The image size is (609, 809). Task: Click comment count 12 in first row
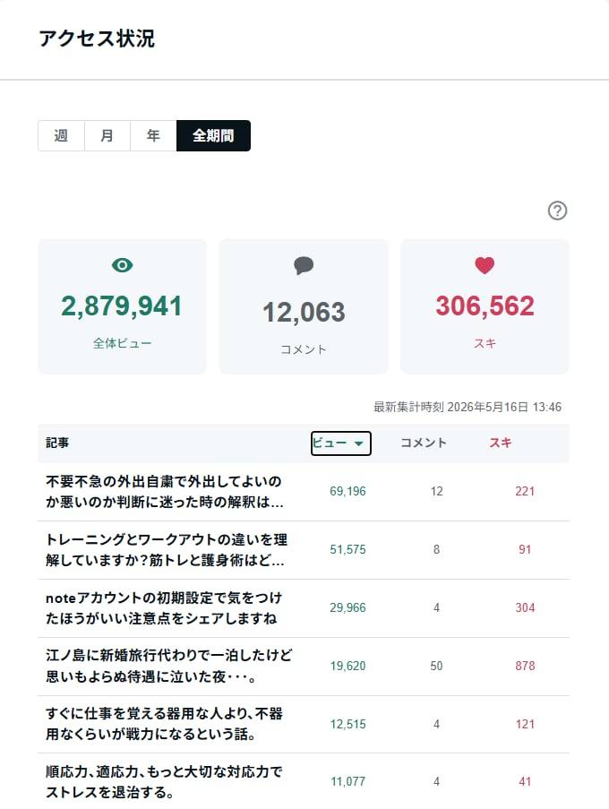[x=437, y=491]
